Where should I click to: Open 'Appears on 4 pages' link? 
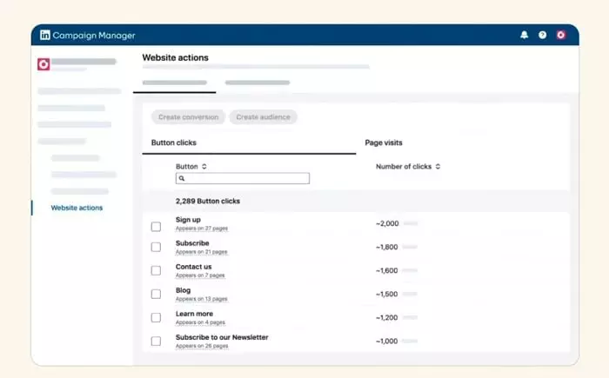200,322
